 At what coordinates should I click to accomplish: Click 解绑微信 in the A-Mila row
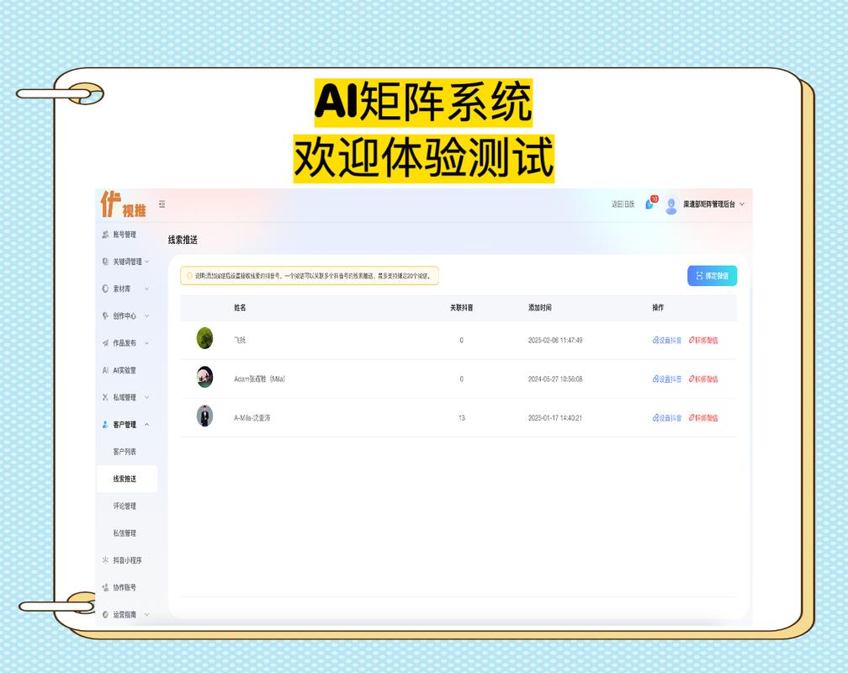tap(703, 417)
